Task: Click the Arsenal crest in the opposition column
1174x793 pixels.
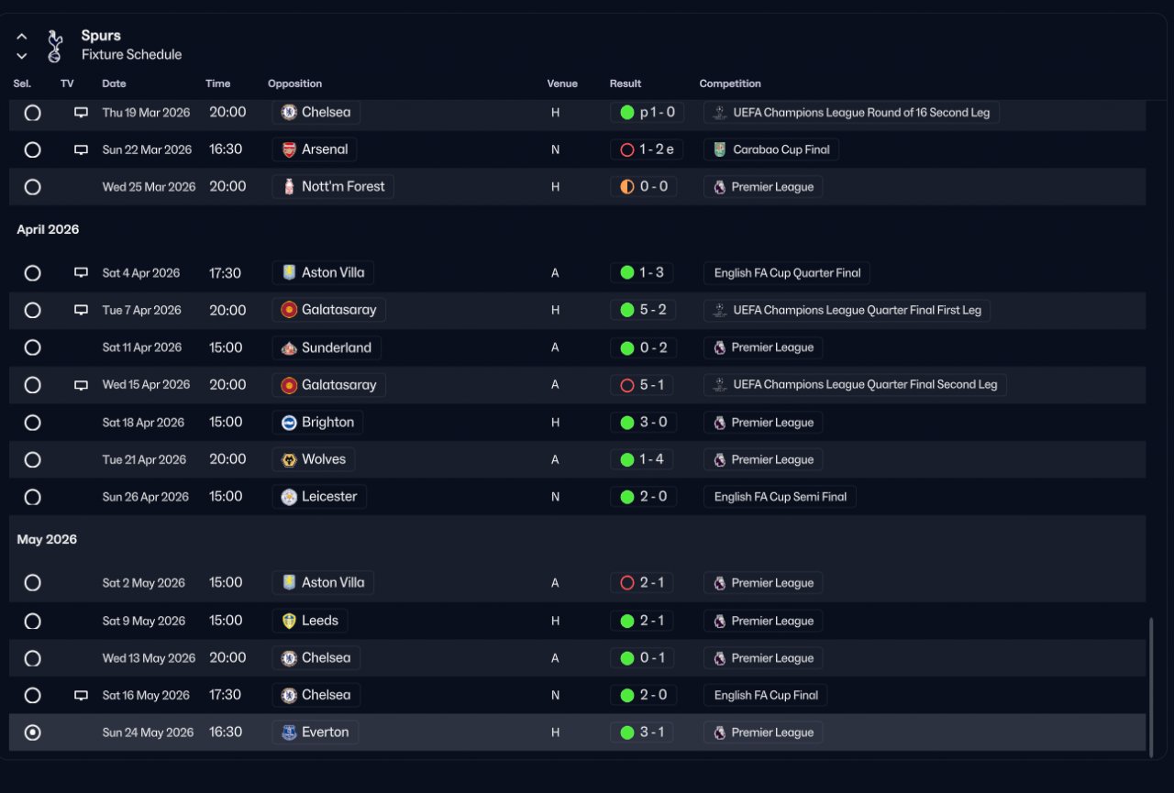Action: pos(289,149)
